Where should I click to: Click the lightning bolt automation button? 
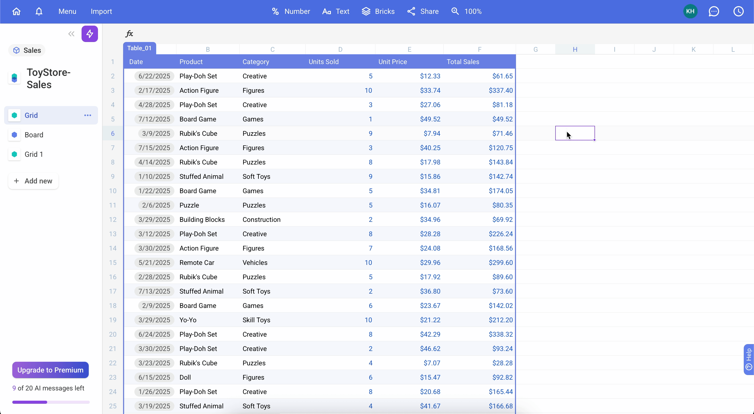90,34
